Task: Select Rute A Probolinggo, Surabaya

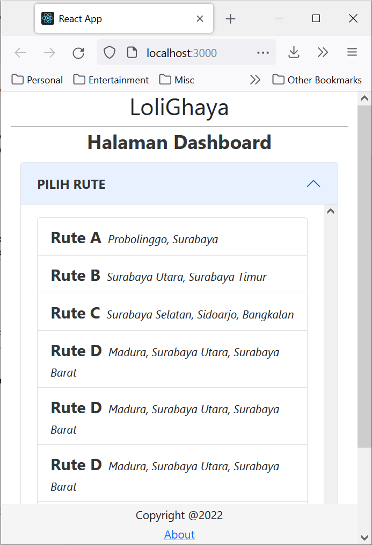Action: tap(172, 237)
